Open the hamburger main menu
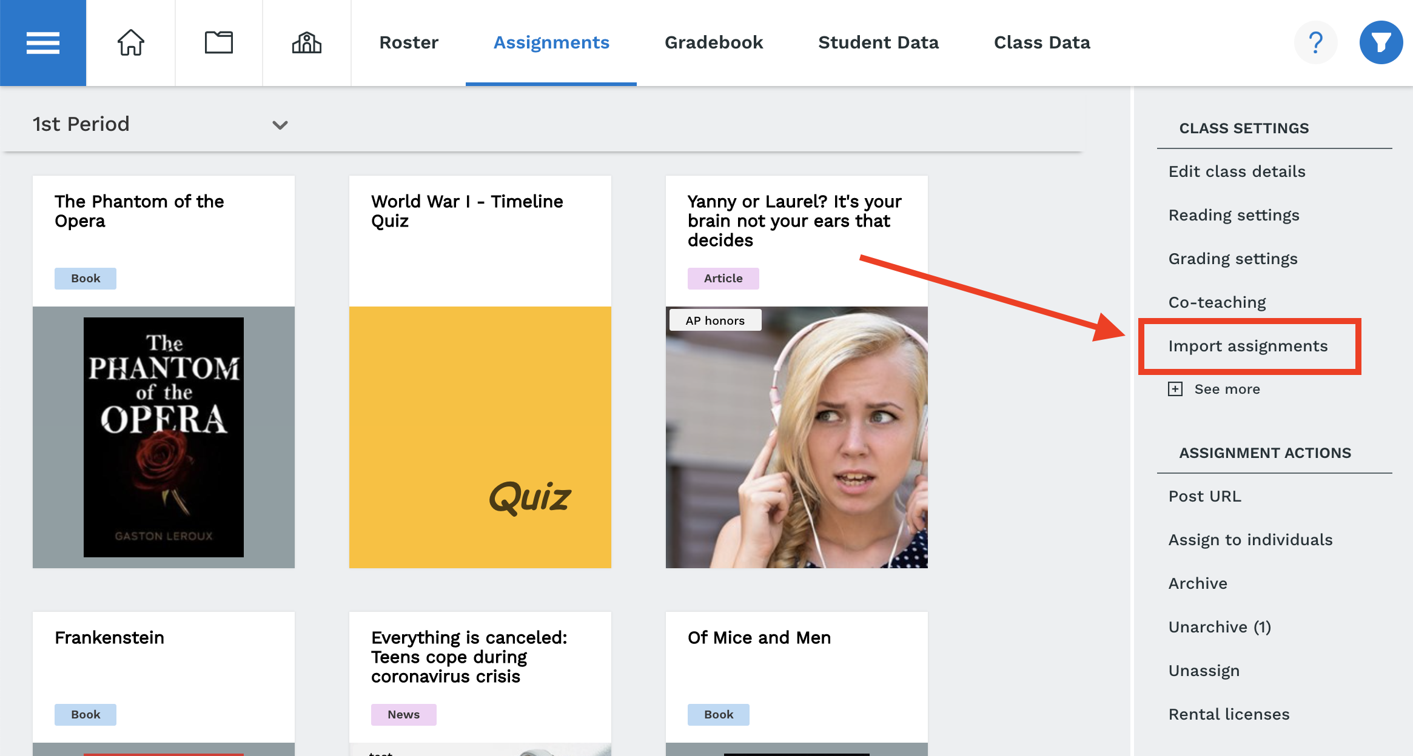The height and width of the screenshot is (756, 1413). tap(43, 43)
